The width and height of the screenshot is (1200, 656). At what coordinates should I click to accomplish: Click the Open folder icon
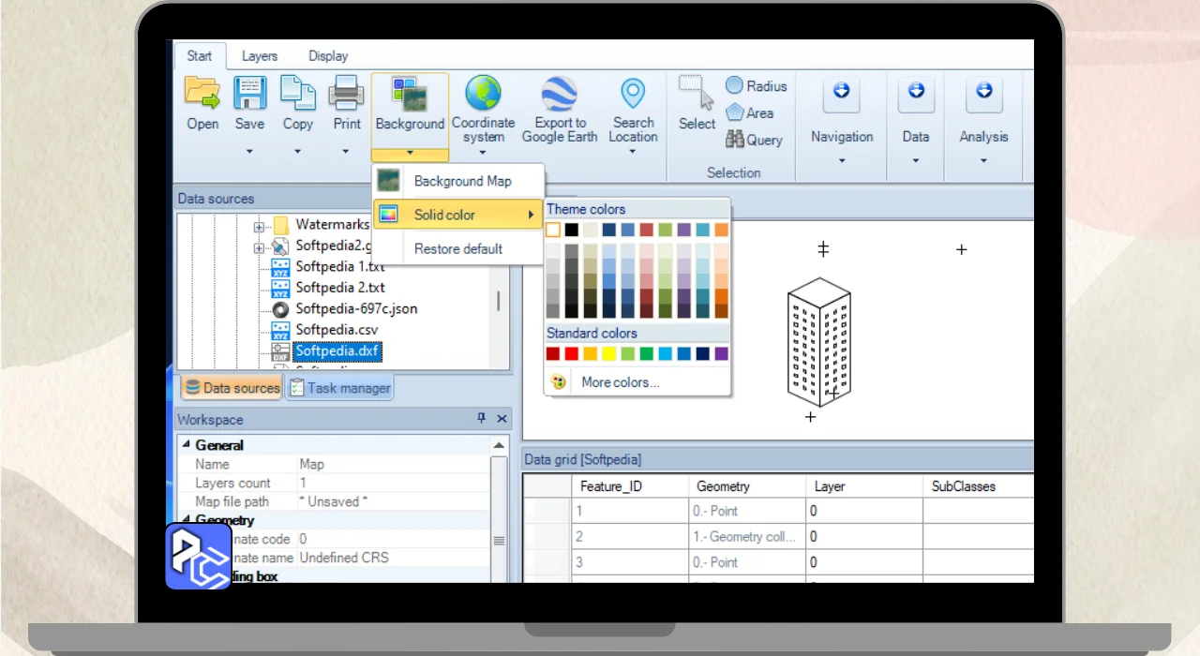[x=202, y=95]
